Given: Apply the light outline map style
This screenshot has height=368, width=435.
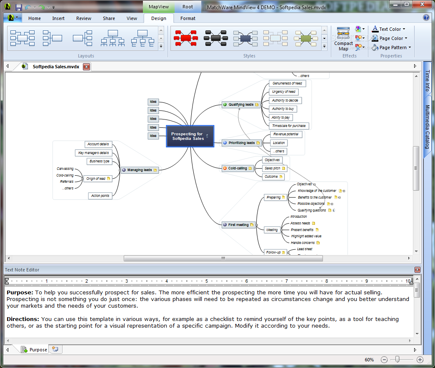Looking at the screenshot, I should click(275, 38).
